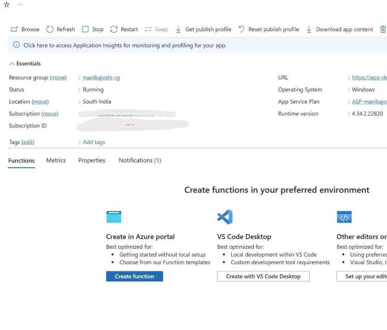Click Refresh in the toolbar
The width and height of the screenshot is (387, 330).
click(x=66, y=29)
